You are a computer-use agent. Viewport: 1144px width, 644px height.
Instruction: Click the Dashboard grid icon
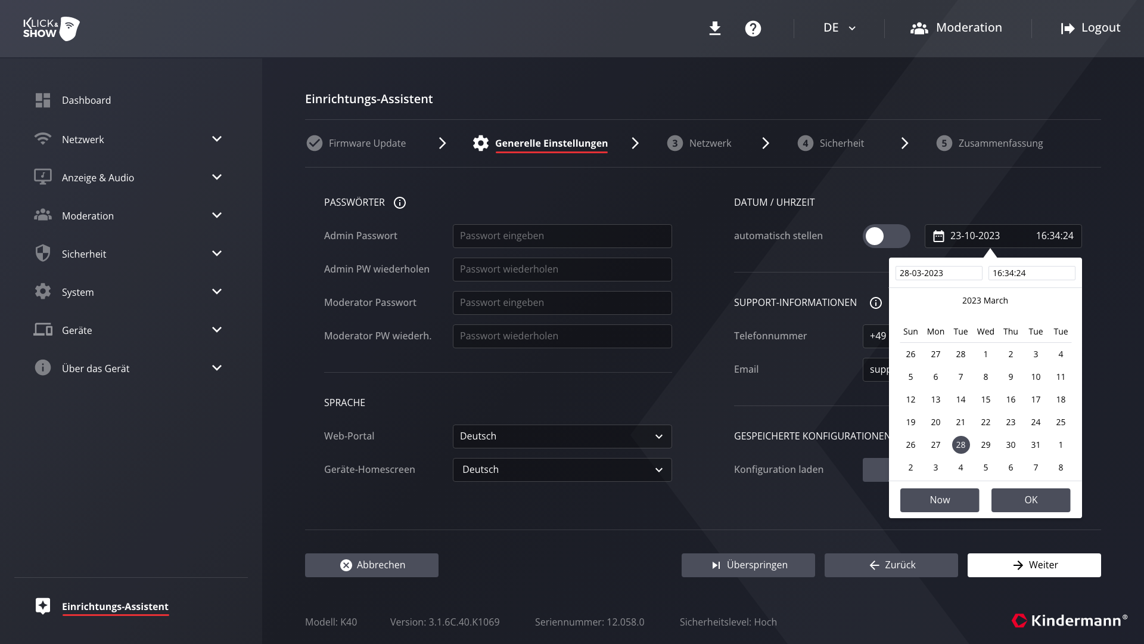point(43,100)
